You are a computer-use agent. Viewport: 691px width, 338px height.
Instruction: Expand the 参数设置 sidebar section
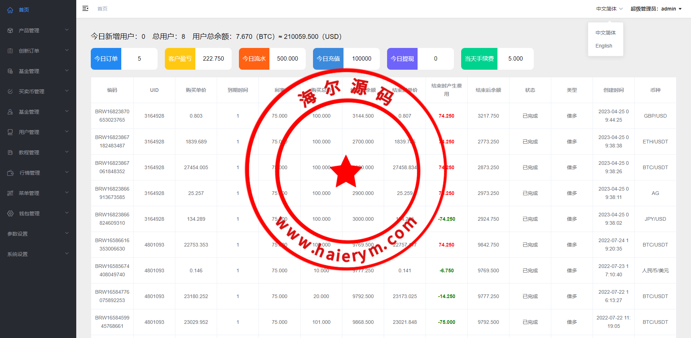[38, 234]
